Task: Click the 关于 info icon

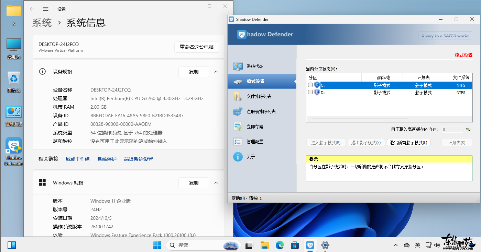Action: (238, 157)
